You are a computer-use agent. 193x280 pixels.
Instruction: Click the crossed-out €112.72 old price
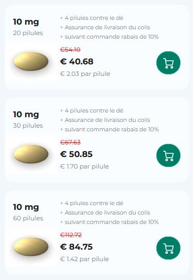71,235
